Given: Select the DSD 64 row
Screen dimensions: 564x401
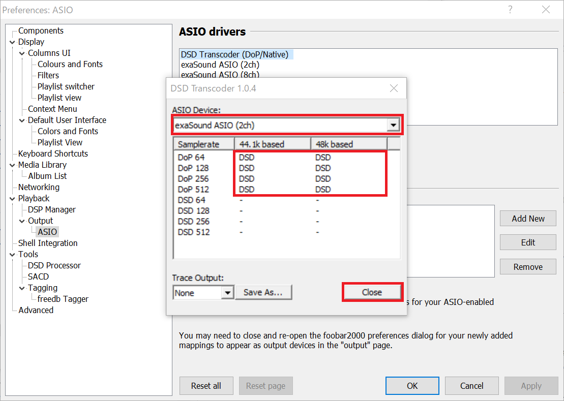Looking at the screenshot, I should (287, 200).
